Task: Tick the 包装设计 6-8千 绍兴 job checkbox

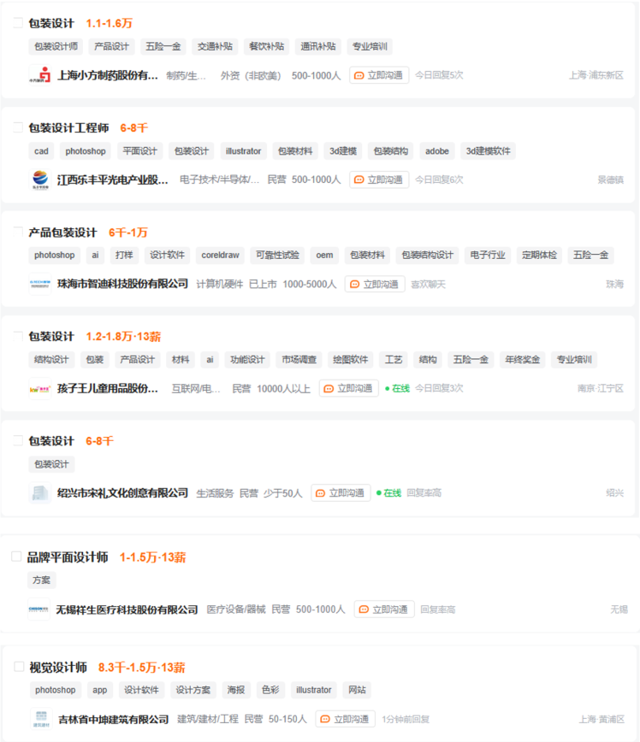Action: (18, 440)
